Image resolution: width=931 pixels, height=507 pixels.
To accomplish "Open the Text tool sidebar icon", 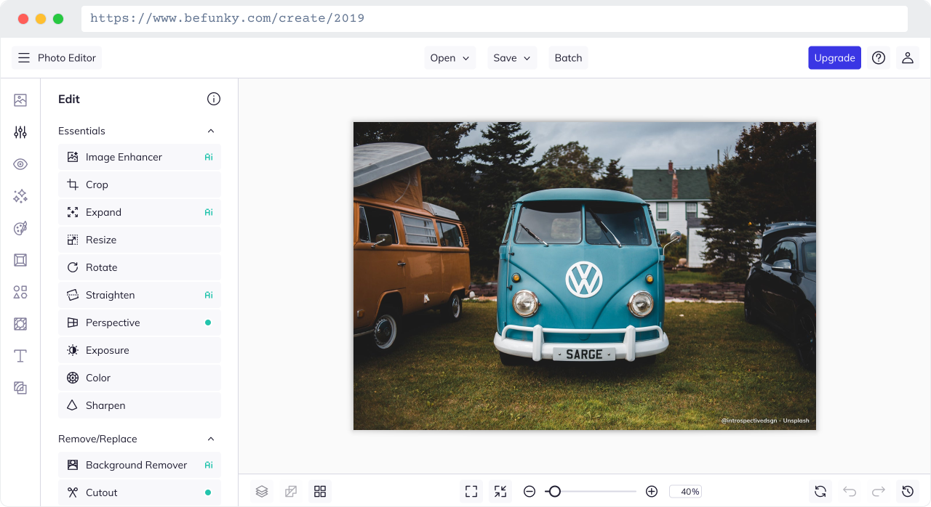I will tap(20, 356).
